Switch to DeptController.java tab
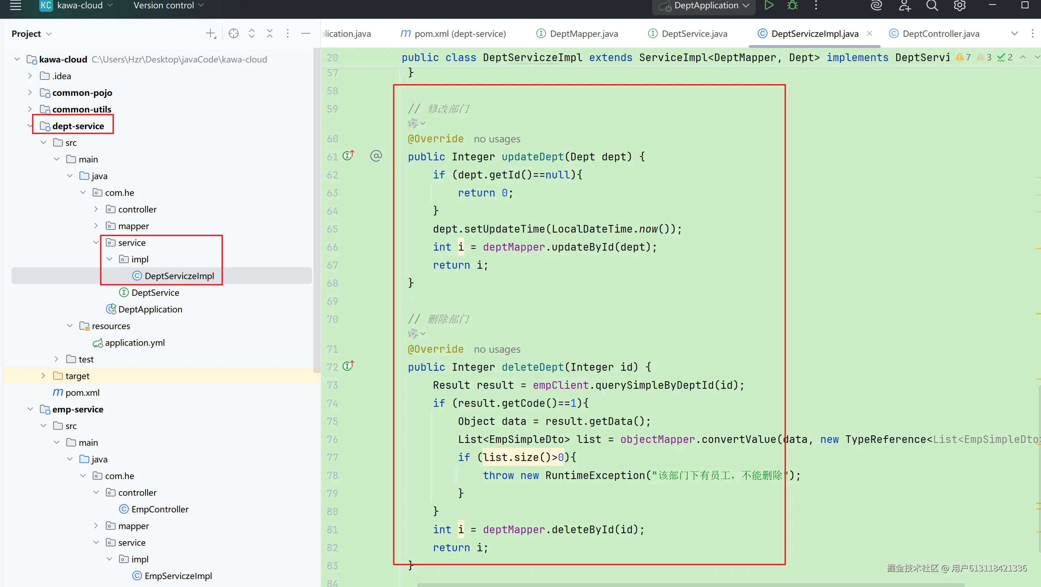1041x587 pixels. pos(940,34)
